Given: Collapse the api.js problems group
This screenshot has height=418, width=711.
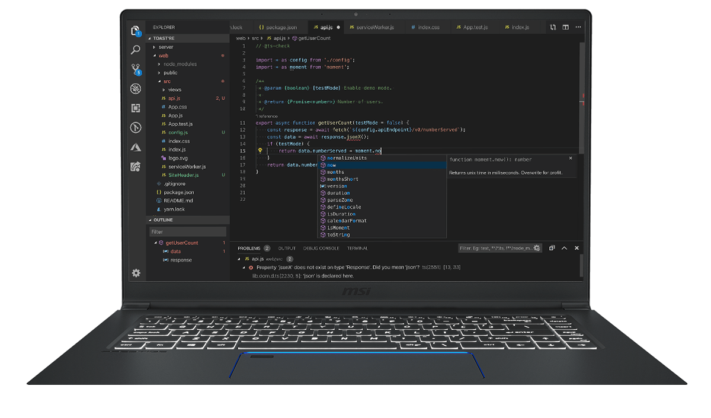Looking at the screenshot, I should [x=239, y=259].
